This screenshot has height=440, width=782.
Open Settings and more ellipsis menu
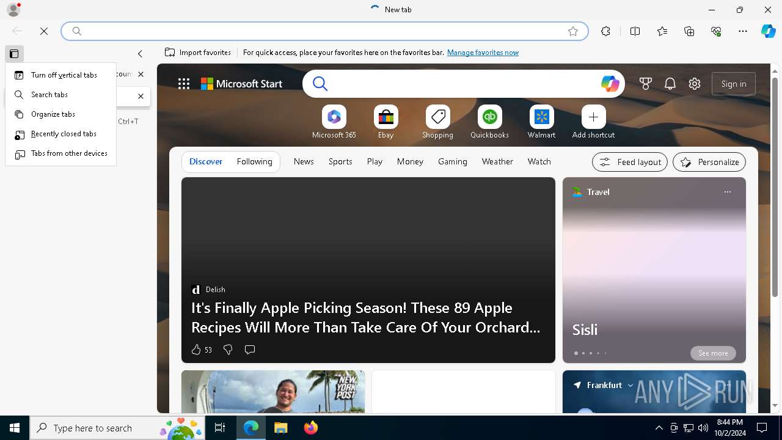point(743,31)
